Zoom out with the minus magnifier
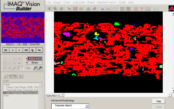 (35, 68)
